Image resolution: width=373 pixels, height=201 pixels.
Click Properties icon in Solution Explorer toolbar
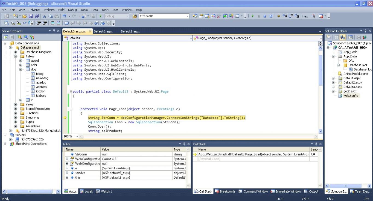pyautogui.click(x=329, y=37)
